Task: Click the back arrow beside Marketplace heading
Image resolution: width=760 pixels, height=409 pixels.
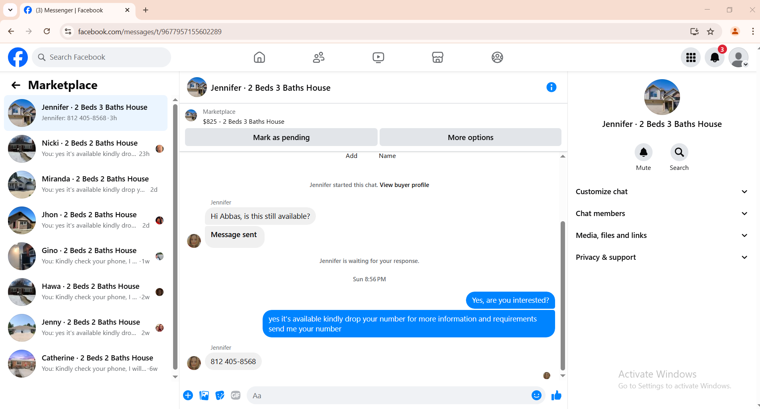Action: pyautogui.click(x=16, y=85)
